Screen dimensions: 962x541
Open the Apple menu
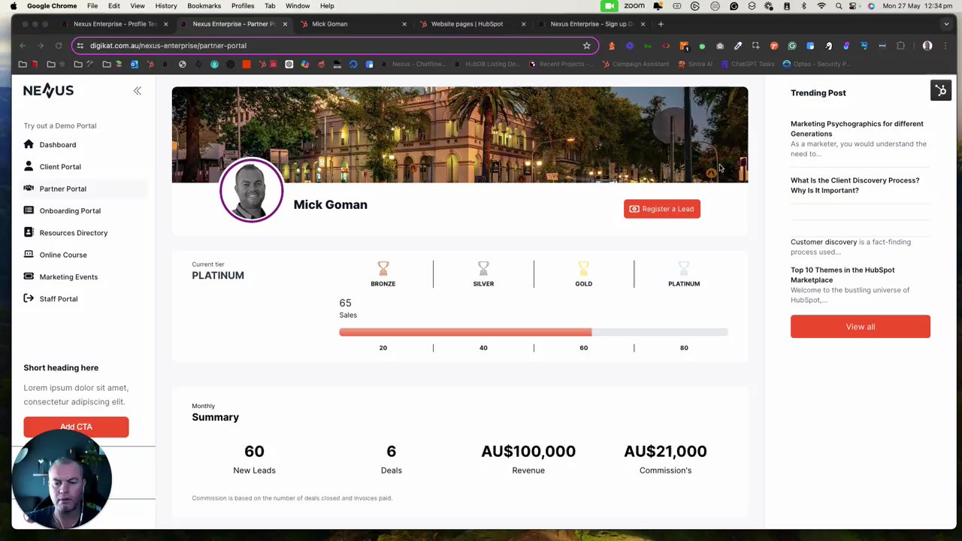14,6
